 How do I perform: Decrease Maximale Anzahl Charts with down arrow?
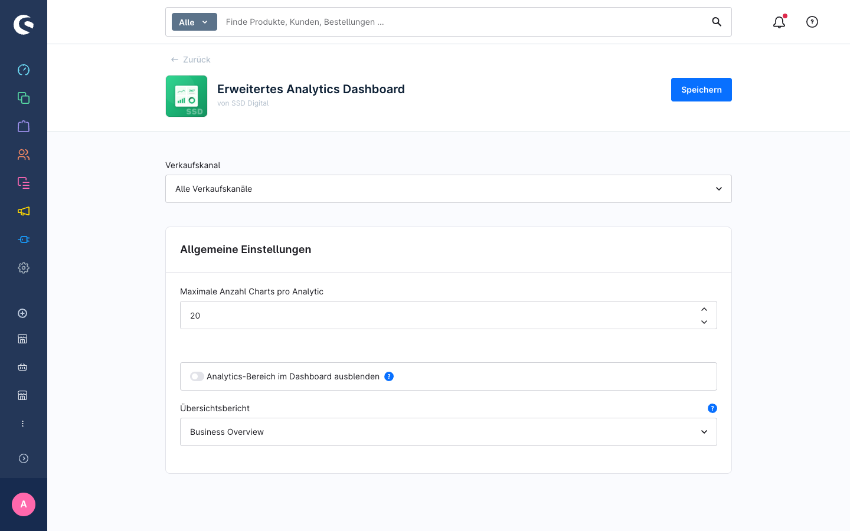tap(704, 322)
